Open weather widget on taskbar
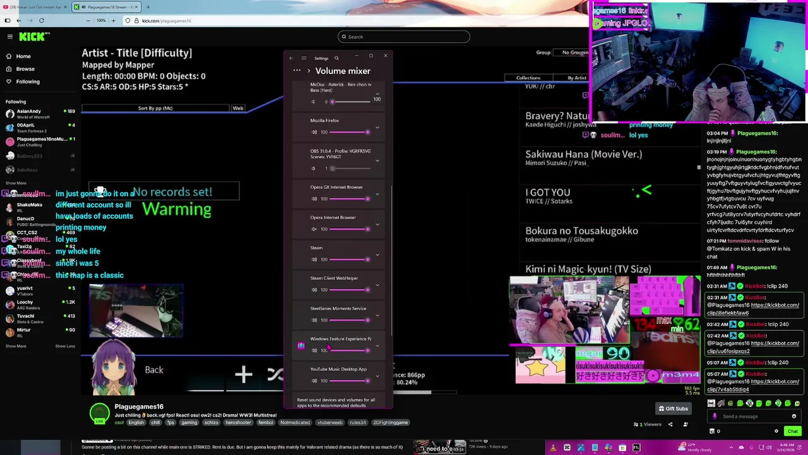 [695, 448]
